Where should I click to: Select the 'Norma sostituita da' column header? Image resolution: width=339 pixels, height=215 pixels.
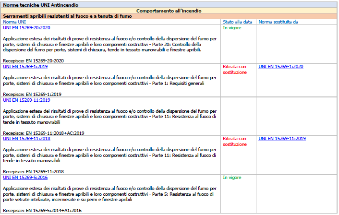tap(278, 22)
